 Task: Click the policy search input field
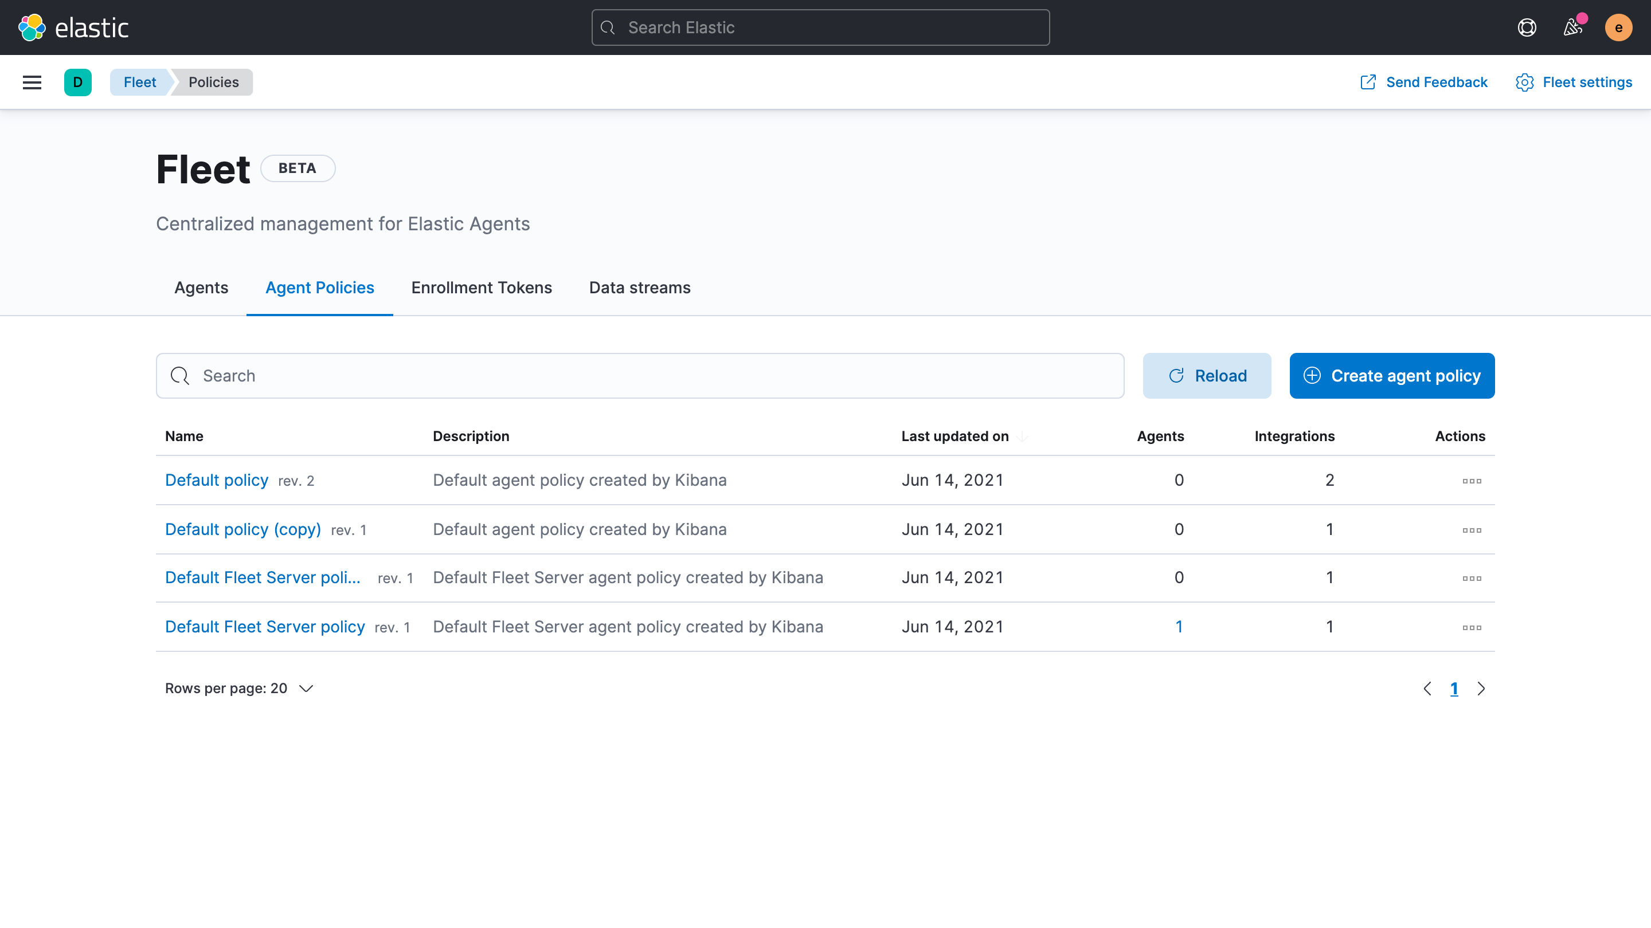coord(640,376)
